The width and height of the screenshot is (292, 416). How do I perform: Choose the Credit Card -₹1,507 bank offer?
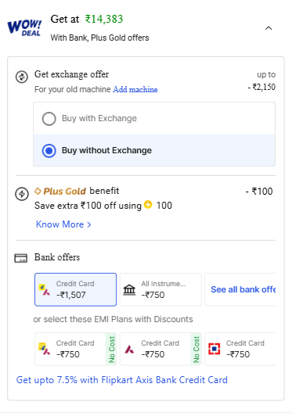click(75, 289)
